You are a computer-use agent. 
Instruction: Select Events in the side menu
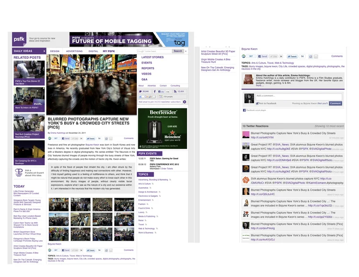pos(147,63)
